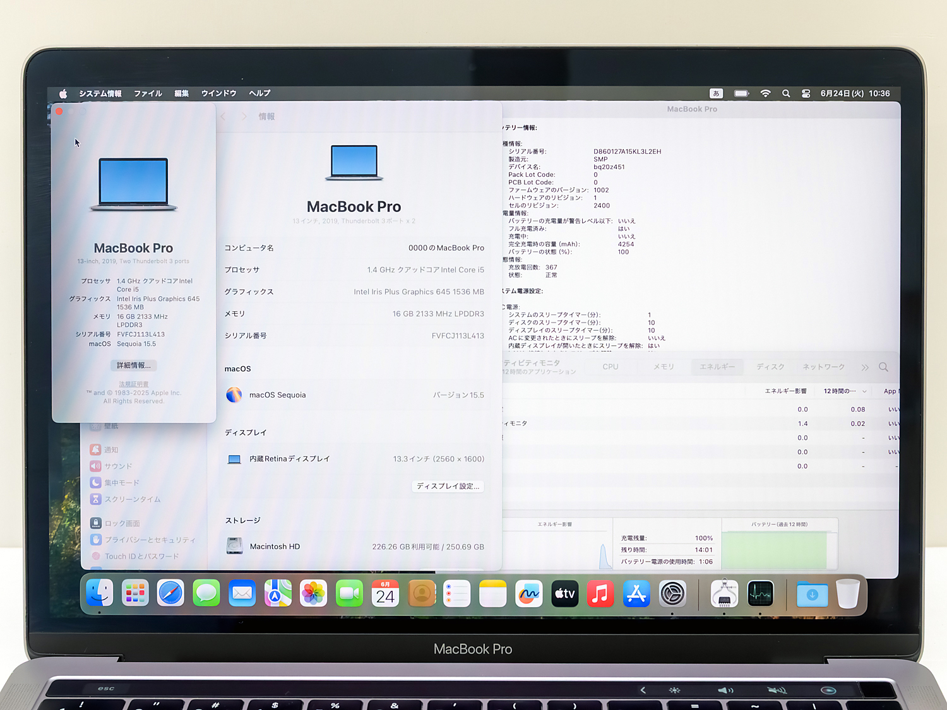The height and width of the screenshot is (710, 947).
Task: Click Activity Monitor search magnifier icon
Action: pyautogui.click(x=883, y=367)
